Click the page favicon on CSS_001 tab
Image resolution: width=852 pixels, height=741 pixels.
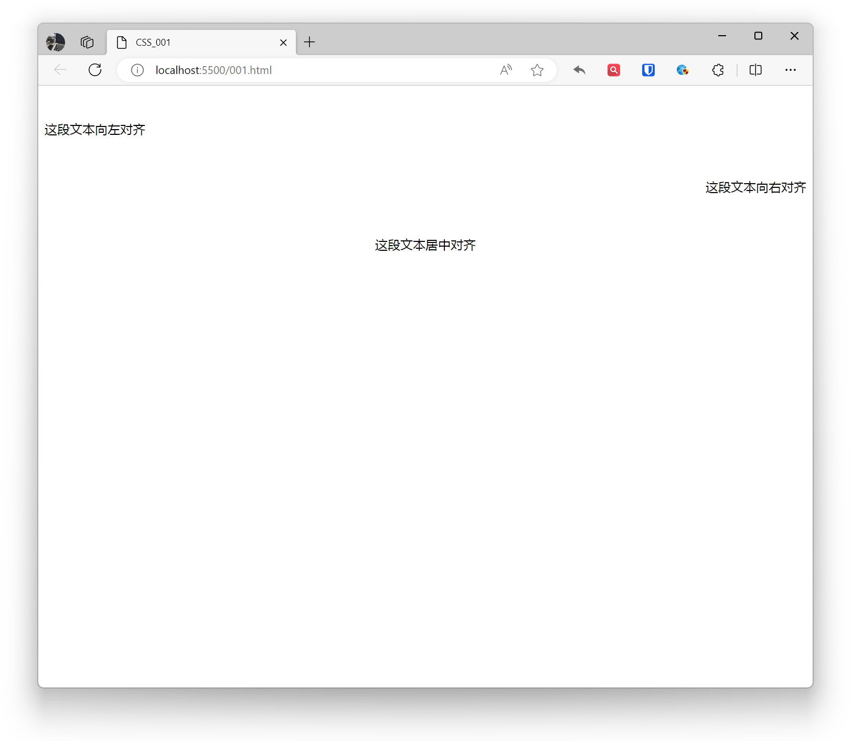[x=122, y=42]
